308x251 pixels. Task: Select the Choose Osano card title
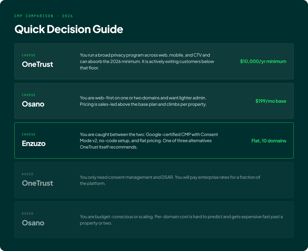pos(33,104)
